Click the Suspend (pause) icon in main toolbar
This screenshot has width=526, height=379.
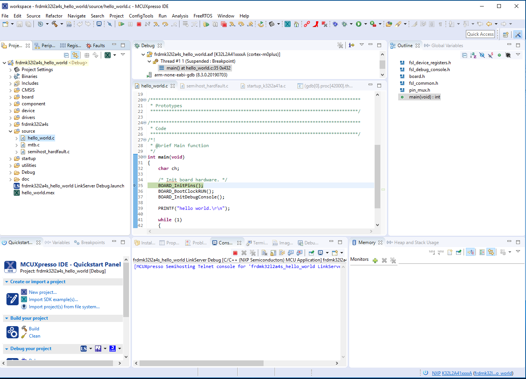(130, 24)
